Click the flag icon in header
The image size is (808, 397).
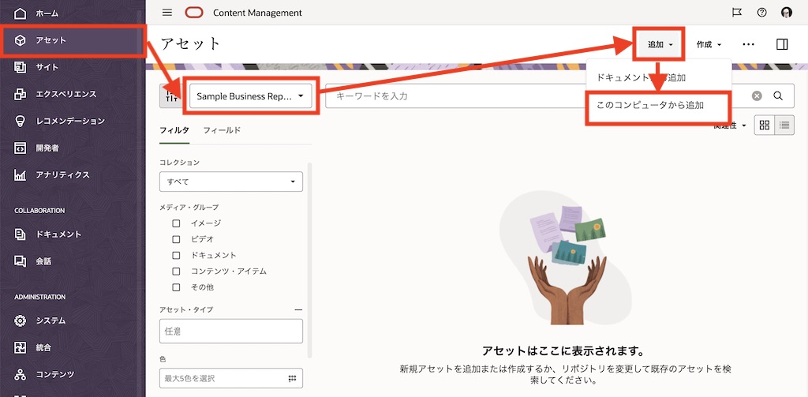pos(737,13)
